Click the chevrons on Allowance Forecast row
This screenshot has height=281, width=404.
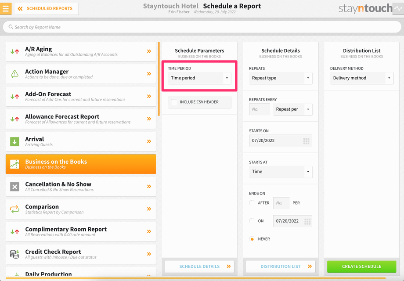pos(149,119)
